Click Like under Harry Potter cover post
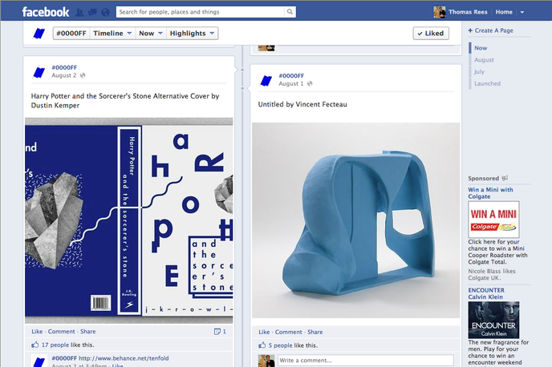 (x=37, y=332)
